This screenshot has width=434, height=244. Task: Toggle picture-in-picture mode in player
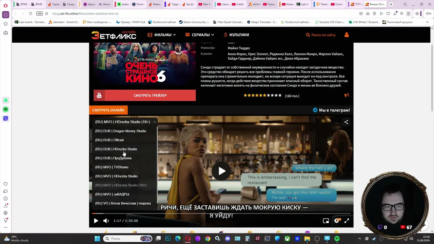pyautogui.click(x=326, y=221)
